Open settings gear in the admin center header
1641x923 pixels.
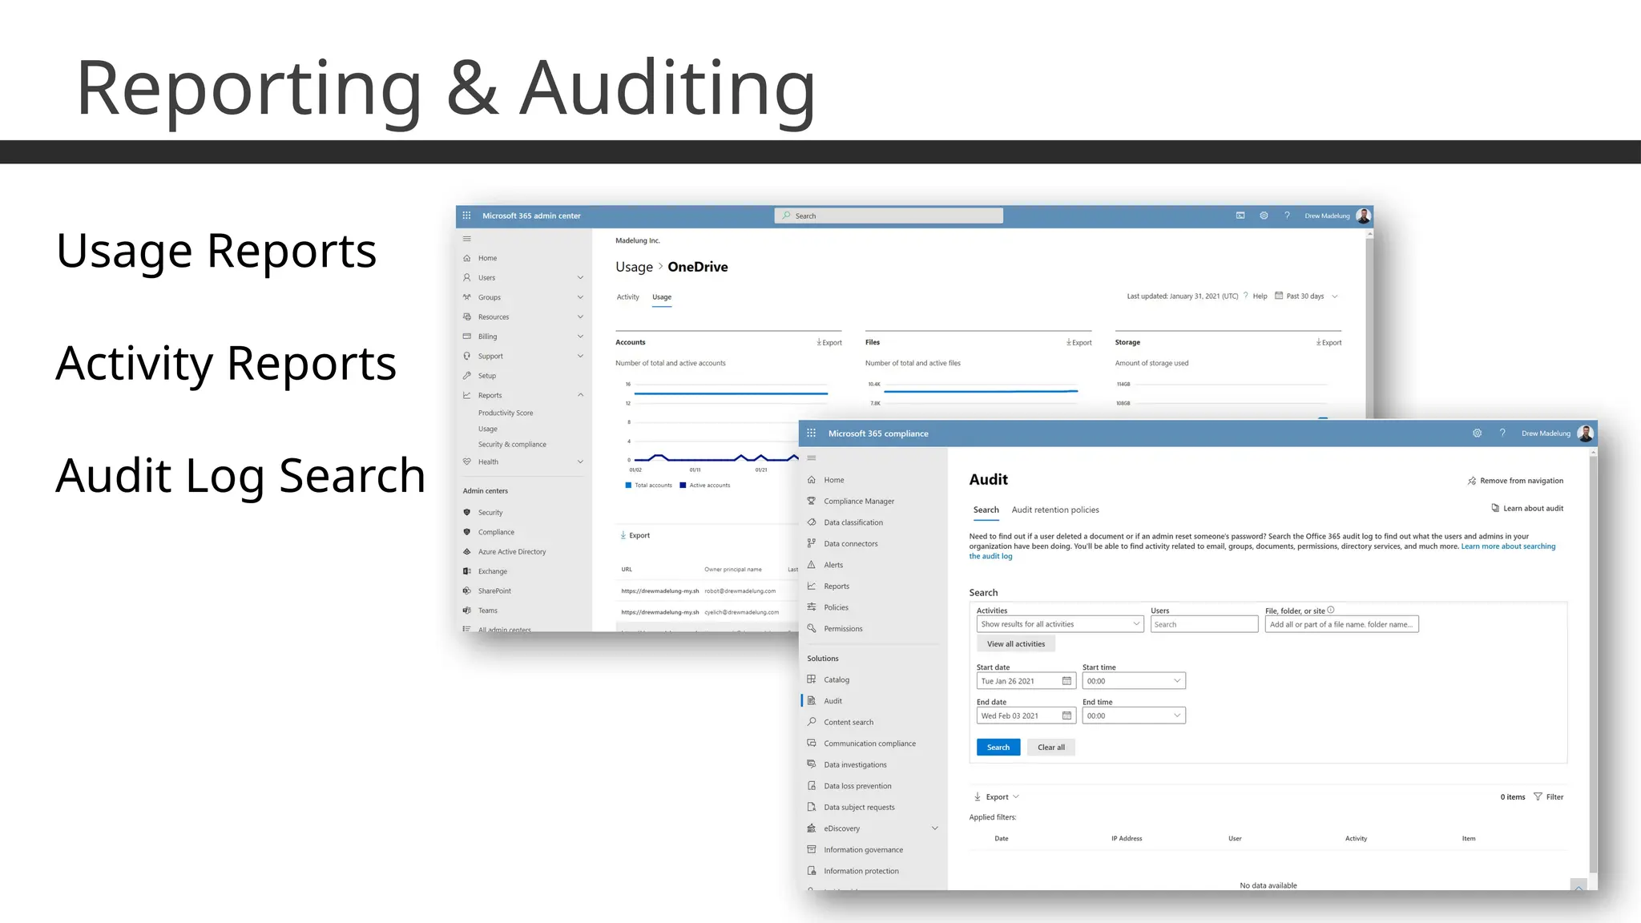[1264, 216]
